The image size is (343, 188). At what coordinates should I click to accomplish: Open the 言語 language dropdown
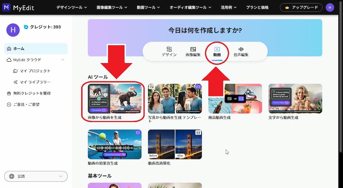(36, 176)
